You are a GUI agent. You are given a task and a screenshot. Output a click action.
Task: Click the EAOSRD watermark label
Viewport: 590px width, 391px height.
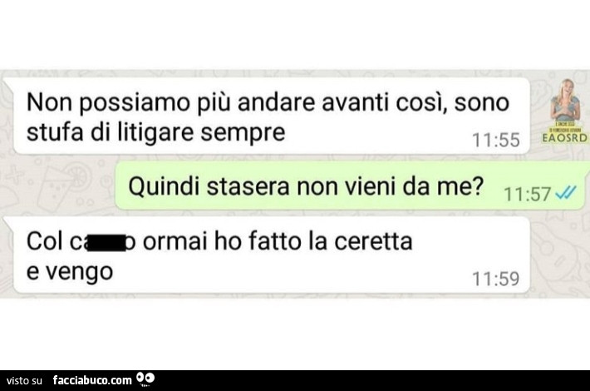(564, 137)
